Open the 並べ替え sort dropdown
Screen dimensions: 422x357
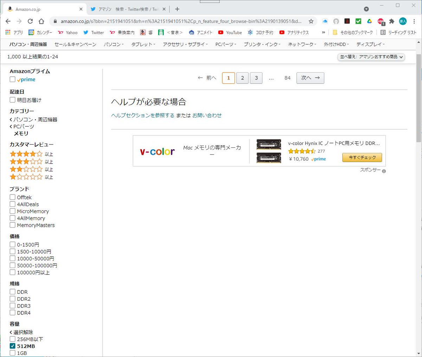click(371, 57)
